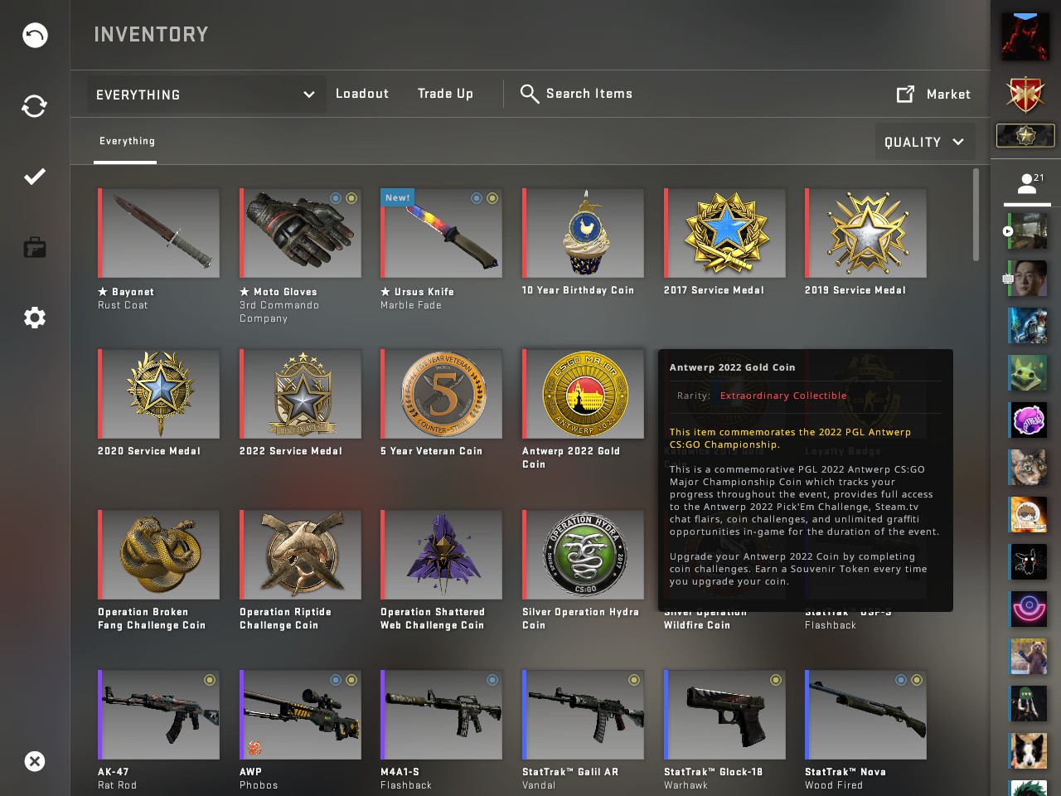Switch to the Trade Up tab
1061x796 pixels.
click(445, 94)
